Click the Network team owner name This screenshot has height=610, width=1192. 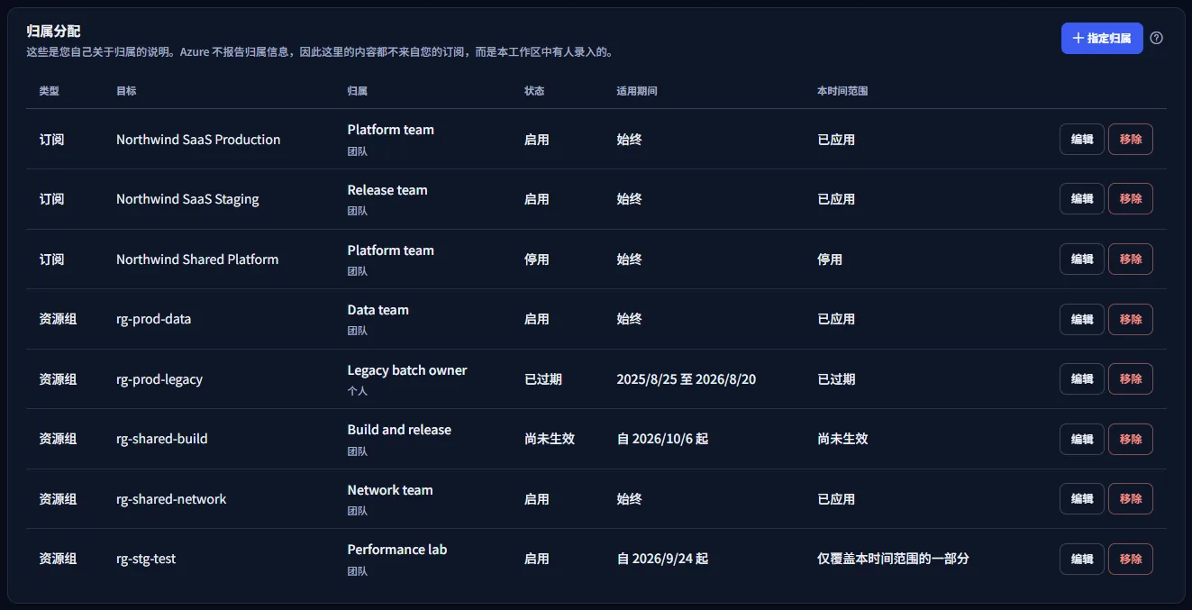click(390, 490)
